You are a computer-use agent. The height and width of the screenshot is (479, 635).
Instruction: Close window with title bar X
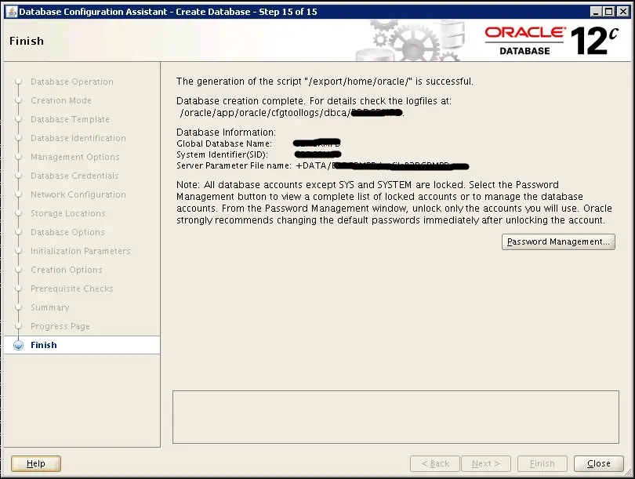click(623, 12)
